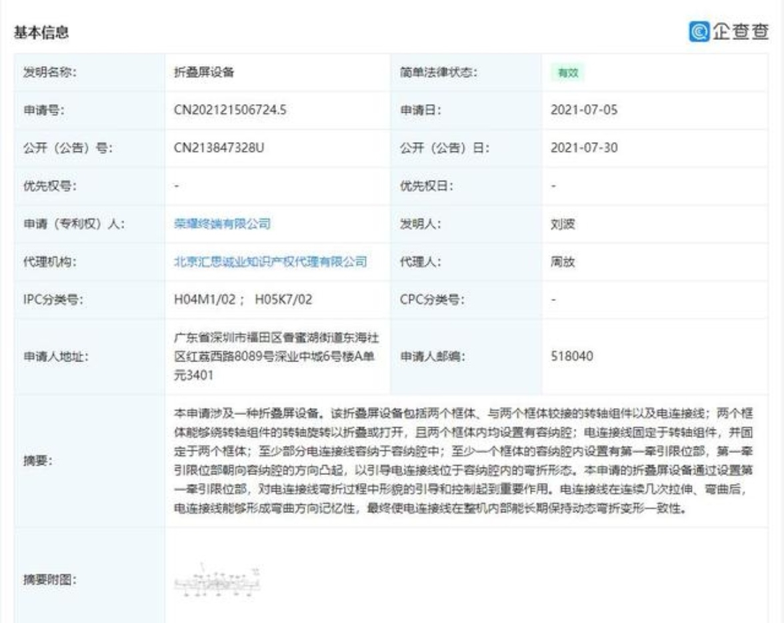This screenshot has height=623, width=784.
Task: Select the application number CN202121506724.5
Action: tap(230, 110)
